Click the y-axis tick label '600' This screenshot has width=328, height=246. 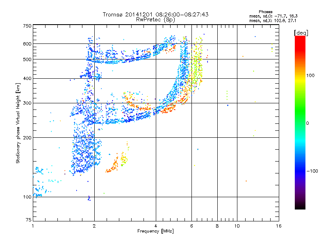tap(27, 44)
